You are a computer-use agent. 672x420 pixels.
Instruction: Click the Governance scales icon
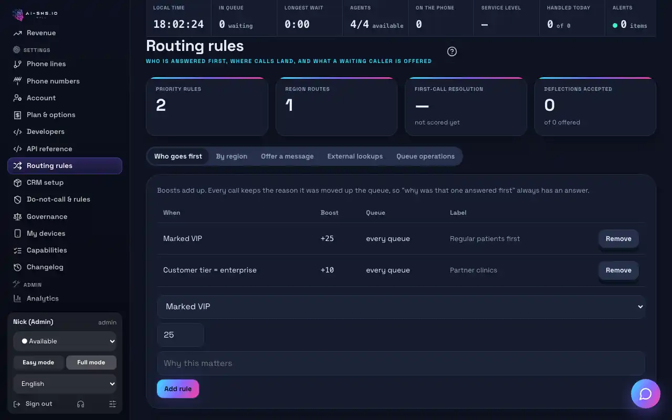[x=17, y=216]
